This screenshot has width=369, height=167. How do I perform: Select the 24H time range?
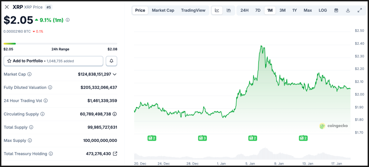click(x=244, y=10)
